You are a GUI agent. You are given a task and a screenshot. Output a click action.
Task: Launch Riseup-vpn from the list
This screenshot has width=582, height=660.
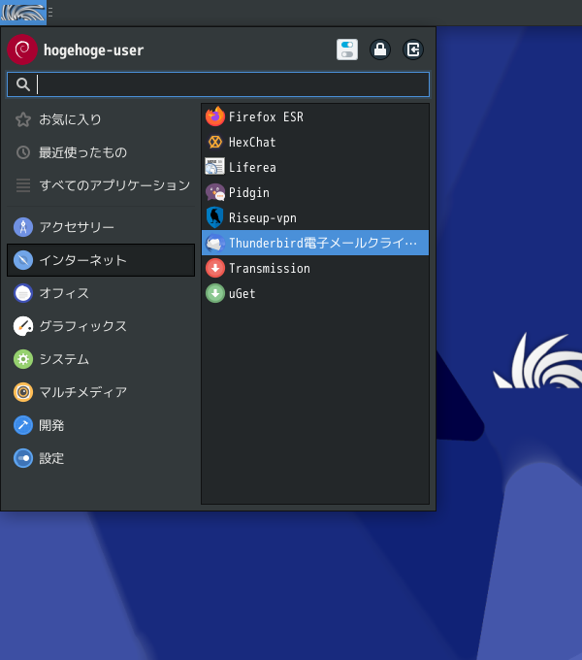315,217
